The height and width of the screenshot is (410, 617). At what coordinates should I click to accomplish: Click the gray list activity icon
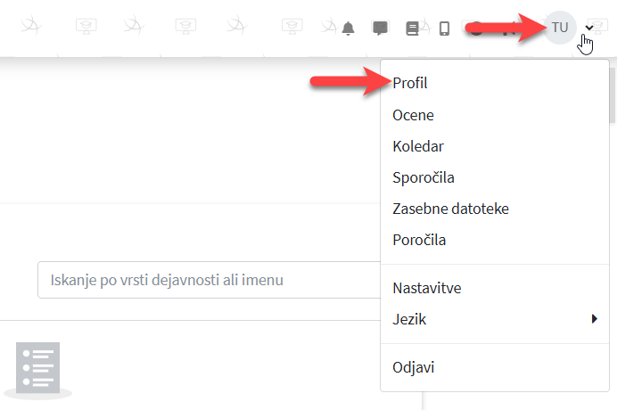[37, 368]
